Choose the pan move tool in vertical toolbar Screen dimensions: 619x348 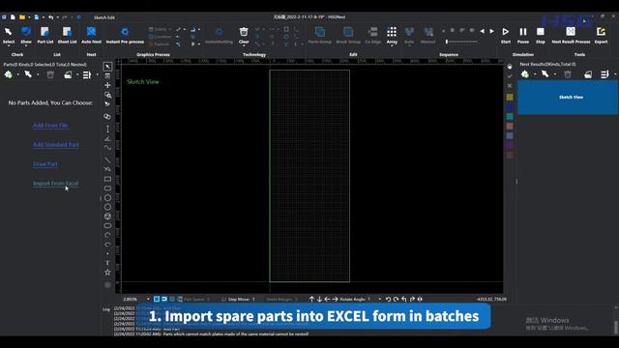click(x=107, y=85)
